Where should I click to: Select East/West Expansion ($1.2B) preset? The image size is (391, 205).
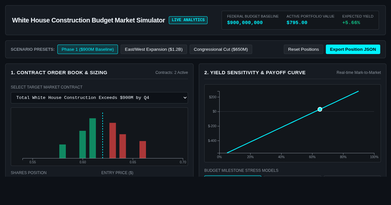154,49
